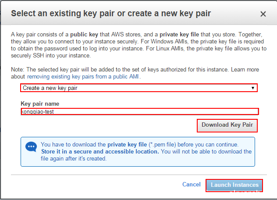Open 'removing existing key pairs from a public AMI' link

[83, 76]
